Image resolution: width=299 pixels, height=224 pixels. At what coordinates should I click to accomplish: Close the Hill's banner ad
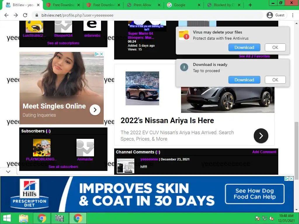point(291,179)
